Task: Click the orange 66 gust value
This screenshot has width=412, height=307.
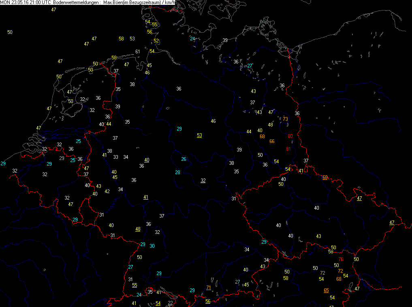Action: [x=272, y=141]
